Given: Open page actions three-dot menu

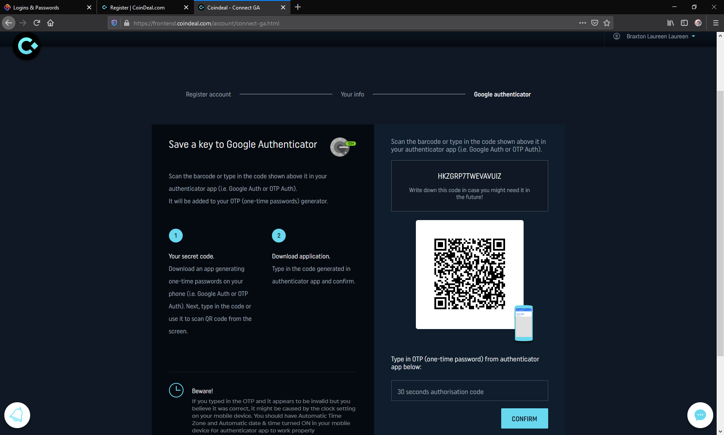Looking at the screenshot, I should click(x=583, y=23).
